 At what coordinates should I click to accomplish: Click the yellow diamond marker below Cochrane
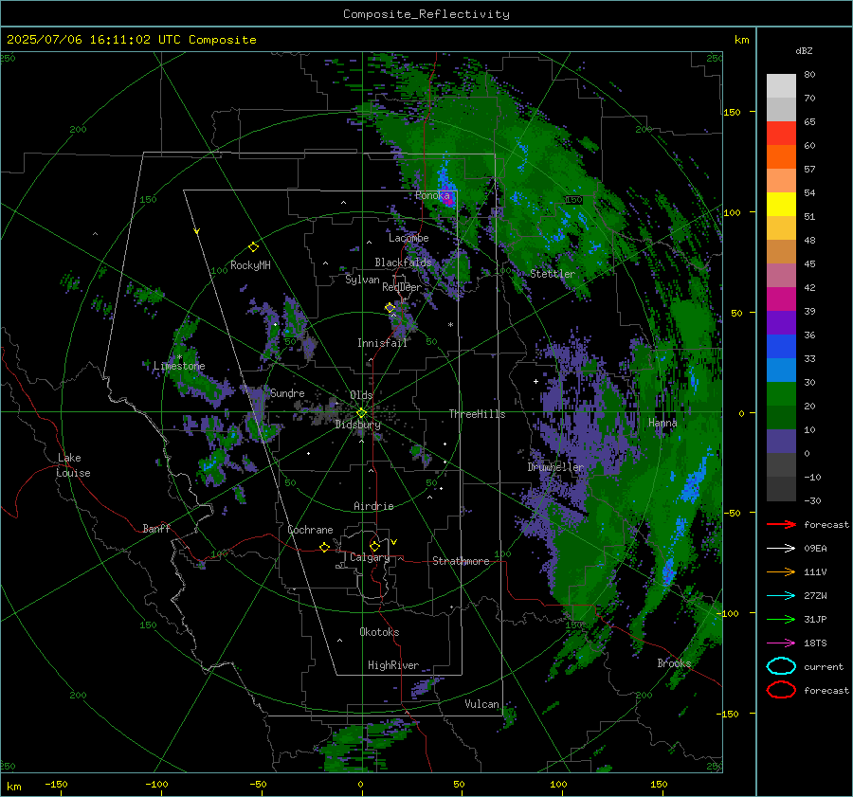coord(324,548)
